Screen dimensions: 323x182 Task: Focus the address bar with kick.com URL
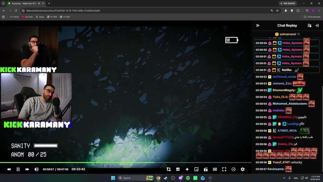pyautogui.click(x=63, y=11)
